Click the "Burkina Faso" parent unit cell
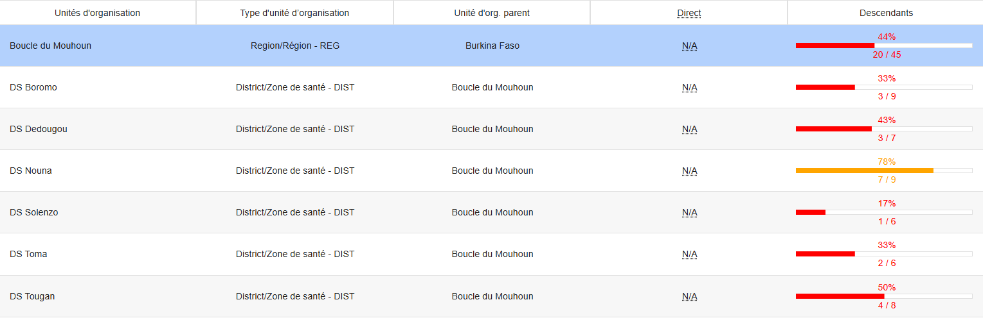This screenshot has height=318, width=983. coord(492,46)
